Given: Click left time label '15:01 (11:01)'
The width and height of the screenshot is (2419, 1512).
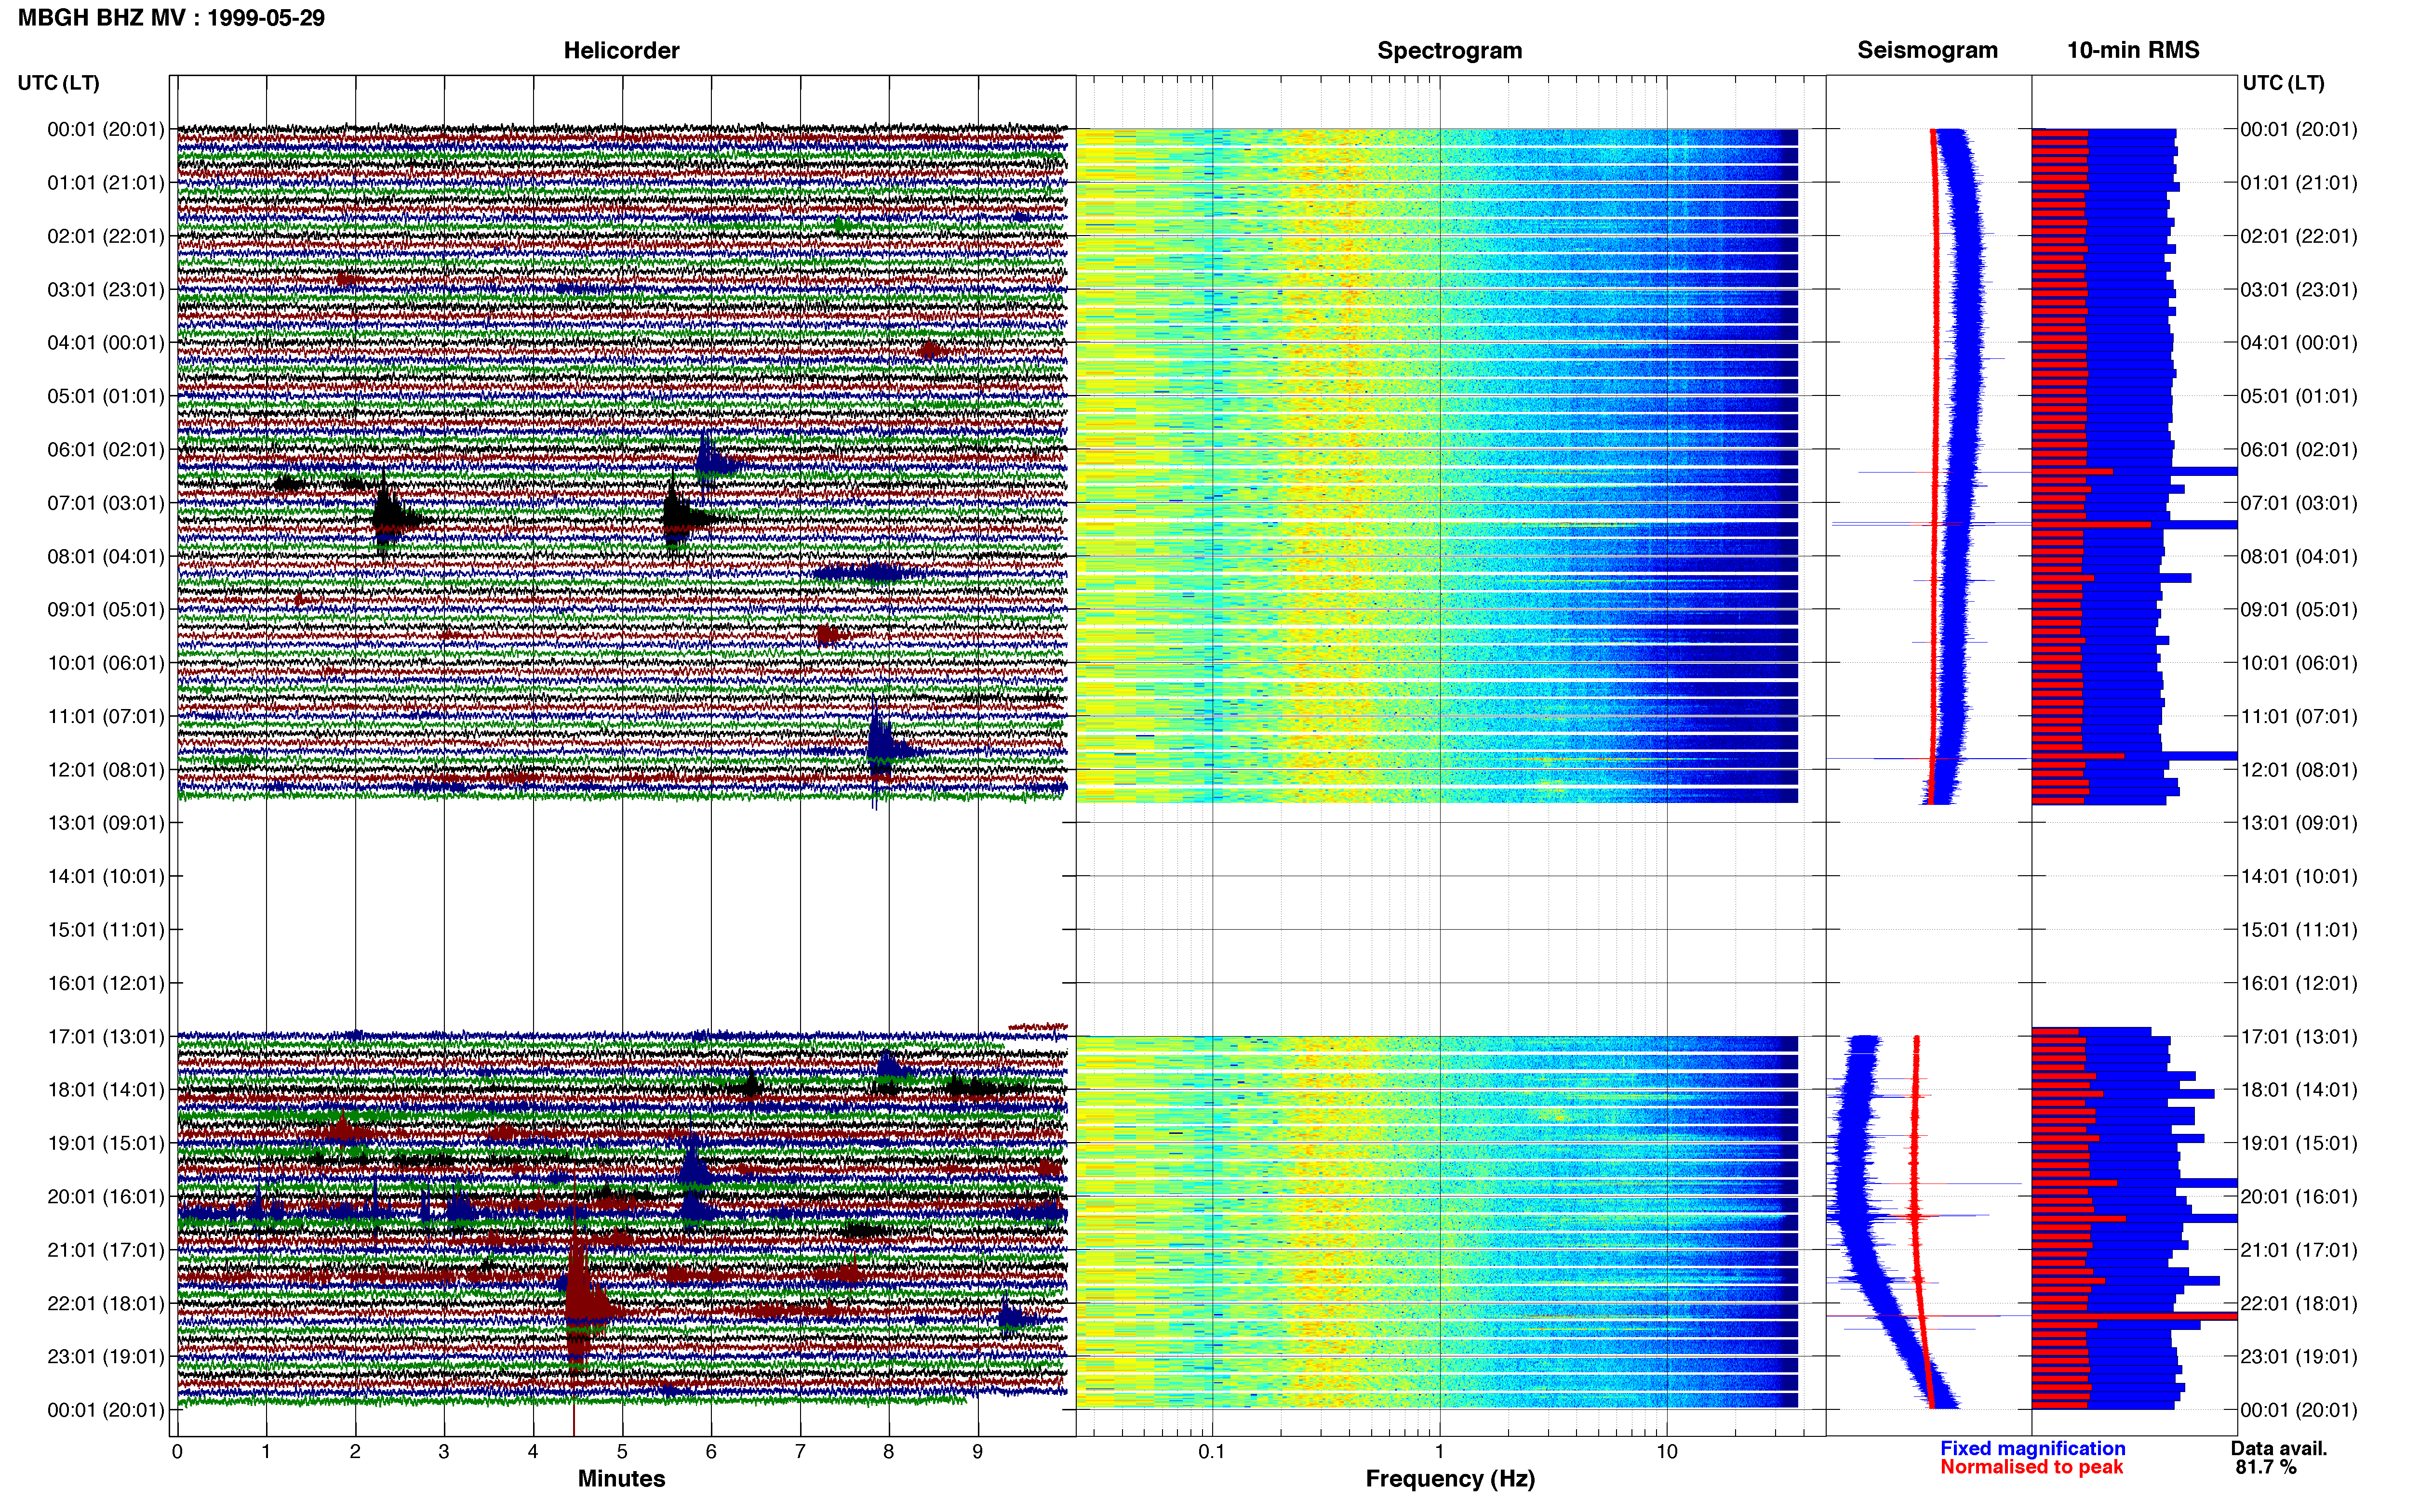Looking at the screenshot, I should coord(106,930).
